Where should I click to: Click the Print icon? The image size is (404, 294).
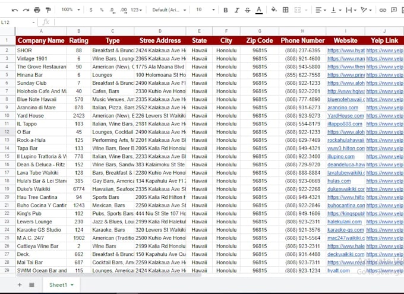pyautogui.click(x=37, y=10)
